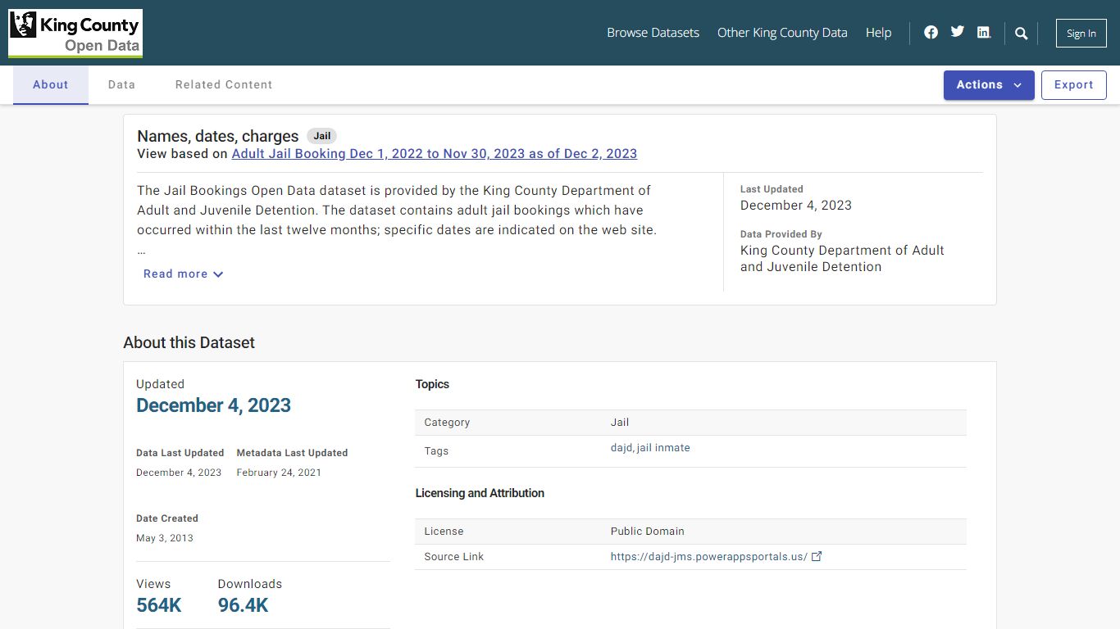Click the About this Dataset heading
Viewport: 1120px width, 629px height.
click(189, 343)
